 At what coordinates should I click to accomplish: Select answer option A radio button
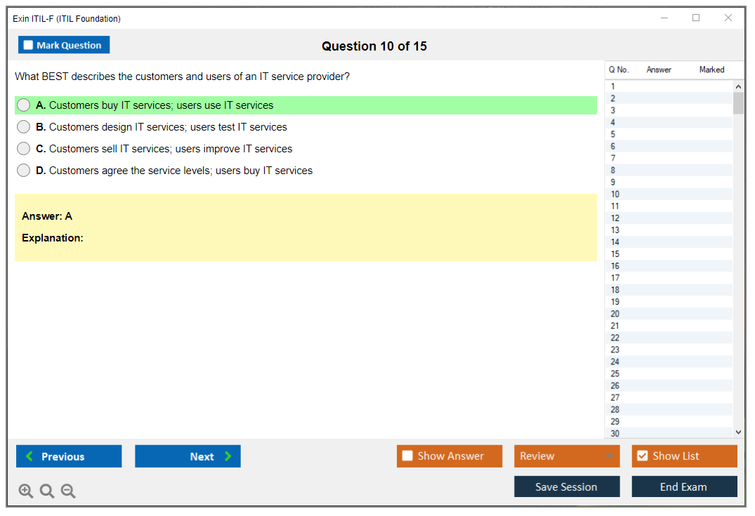coord(24,105)
